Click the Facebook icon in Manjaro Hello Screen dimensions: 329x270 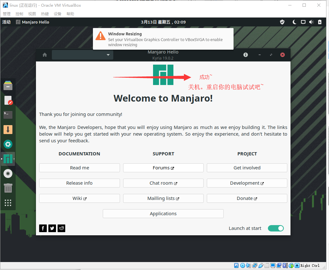point(43,228)
